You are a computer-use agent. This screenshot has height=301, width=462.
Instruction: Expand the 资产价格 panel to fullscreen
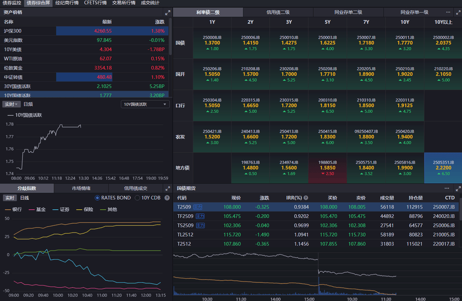(x=167, y=12)
